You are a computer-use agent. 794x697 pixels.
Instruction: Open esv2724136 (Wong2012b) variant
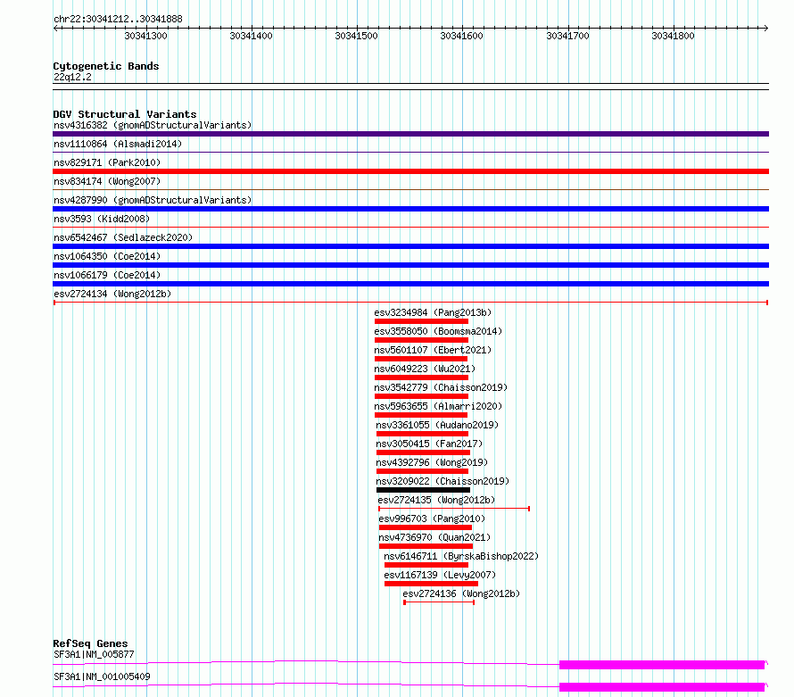[x=461, y=593]
